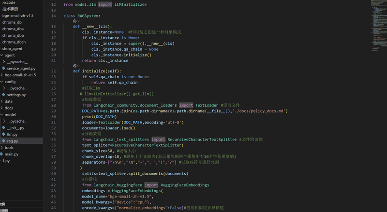This screenshot has width=387, height=212.
Task: Click 'HuggingFaceEmbeddings' in import on line 42
Action: click(x=185, y=185)
